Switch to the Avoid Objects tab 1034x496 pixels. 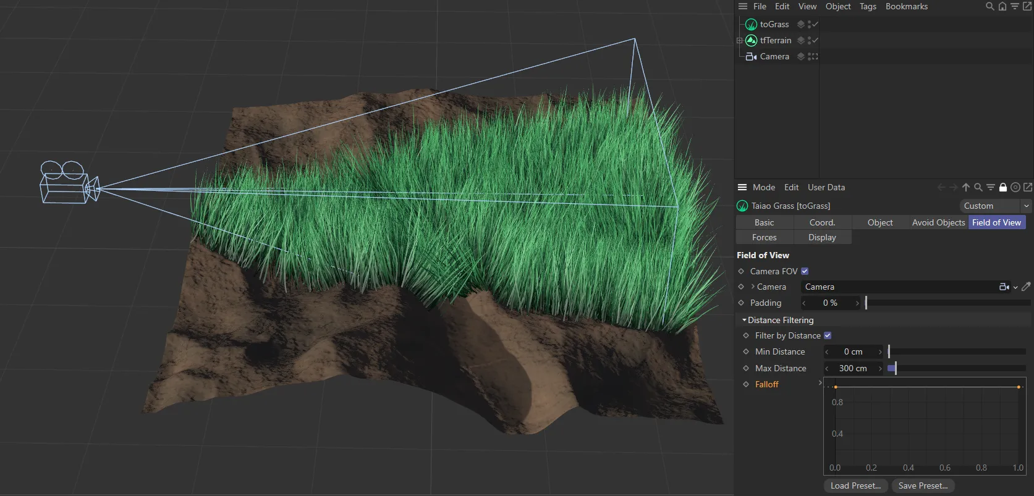coord(938,222)
